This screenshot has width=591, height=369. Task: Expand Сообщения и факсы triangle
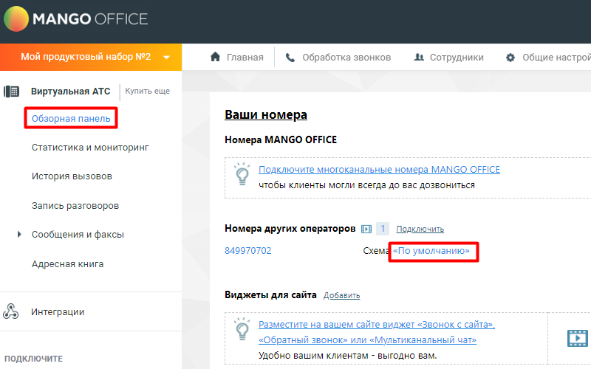[19, 234]
